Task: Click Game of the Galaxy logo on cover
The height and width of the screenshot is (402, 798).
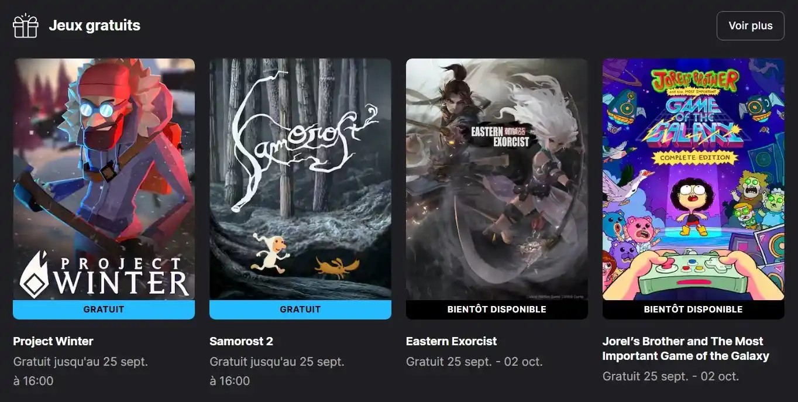Action: coord(694,117)
